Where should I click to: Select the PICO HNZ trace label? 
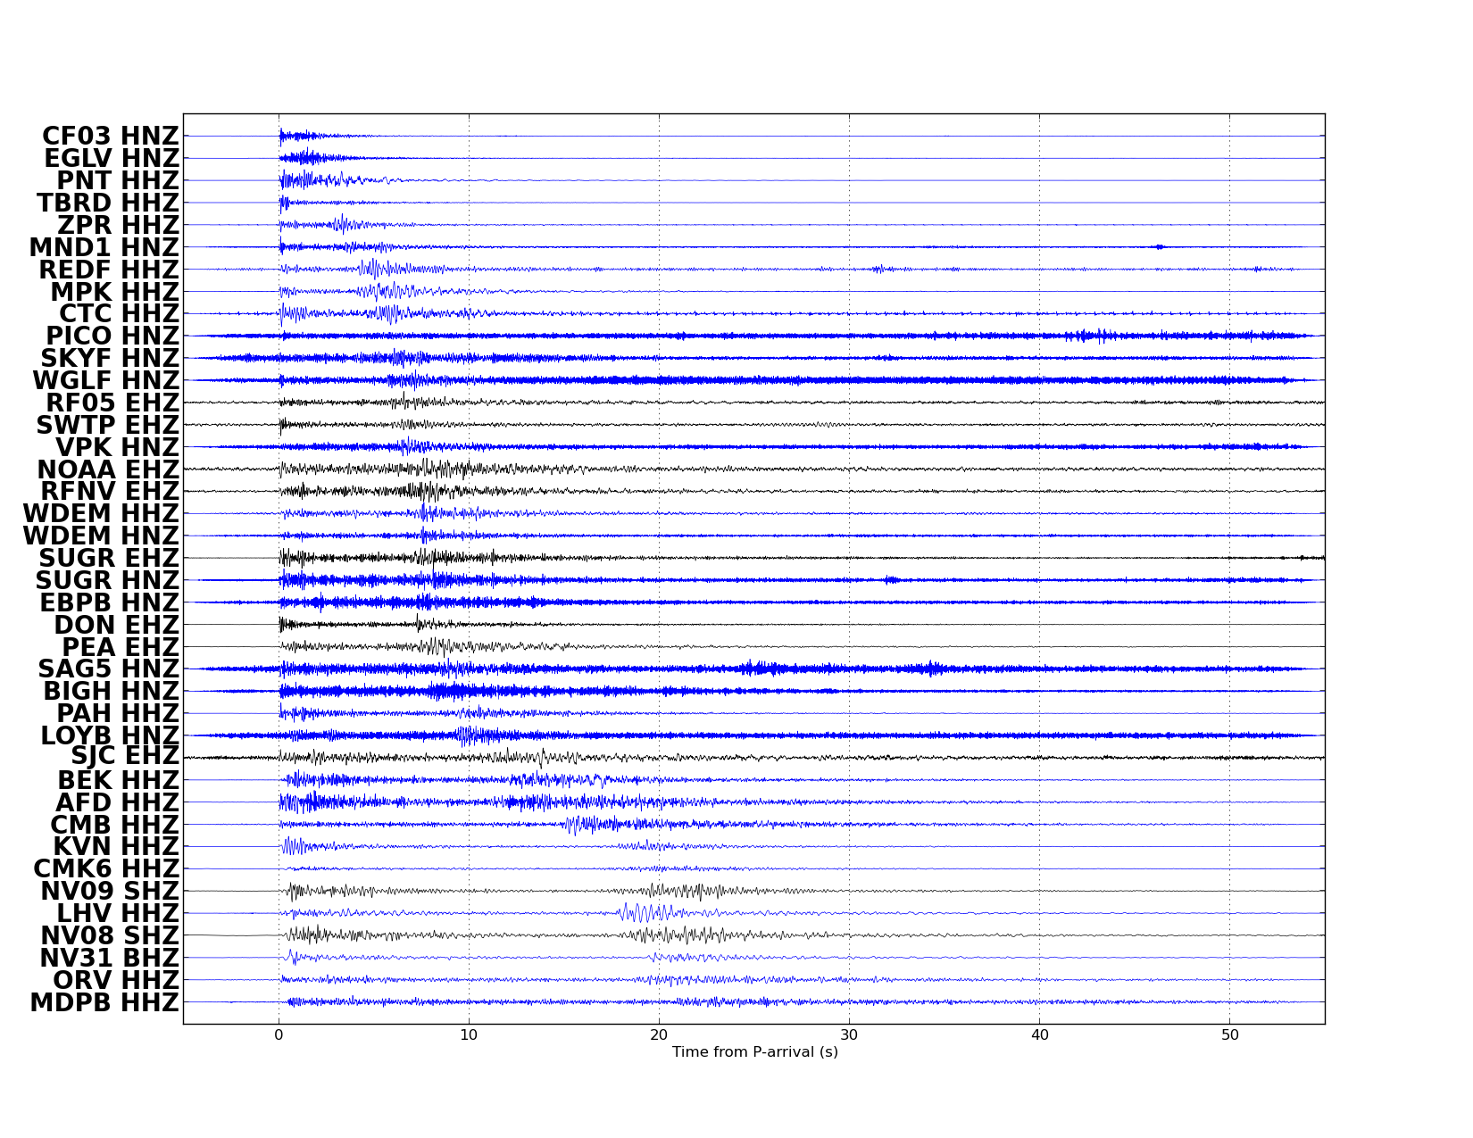click(112, 336)
